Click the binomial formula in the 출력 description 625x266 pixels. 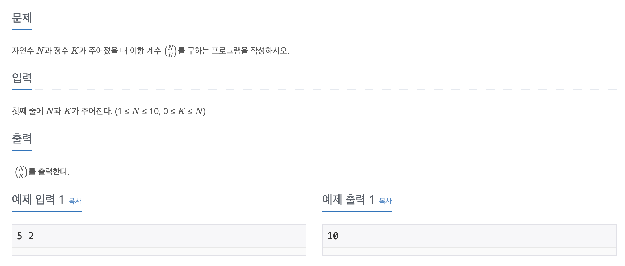21,172
